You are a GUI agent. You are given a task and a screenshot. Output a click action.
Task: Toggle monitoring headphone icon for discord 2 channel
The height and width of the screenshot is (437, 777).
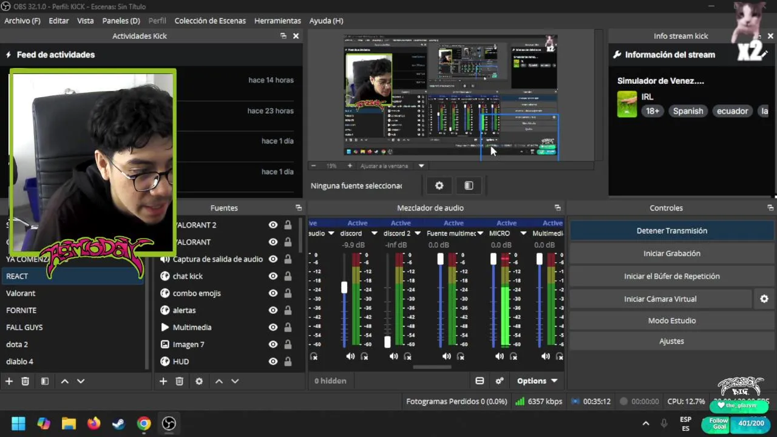[407, 356]
